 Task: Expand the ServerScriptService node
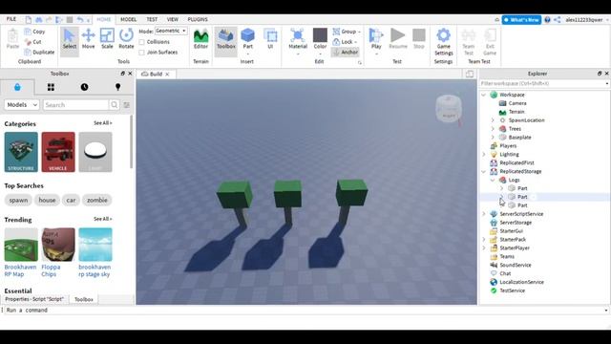484,214
